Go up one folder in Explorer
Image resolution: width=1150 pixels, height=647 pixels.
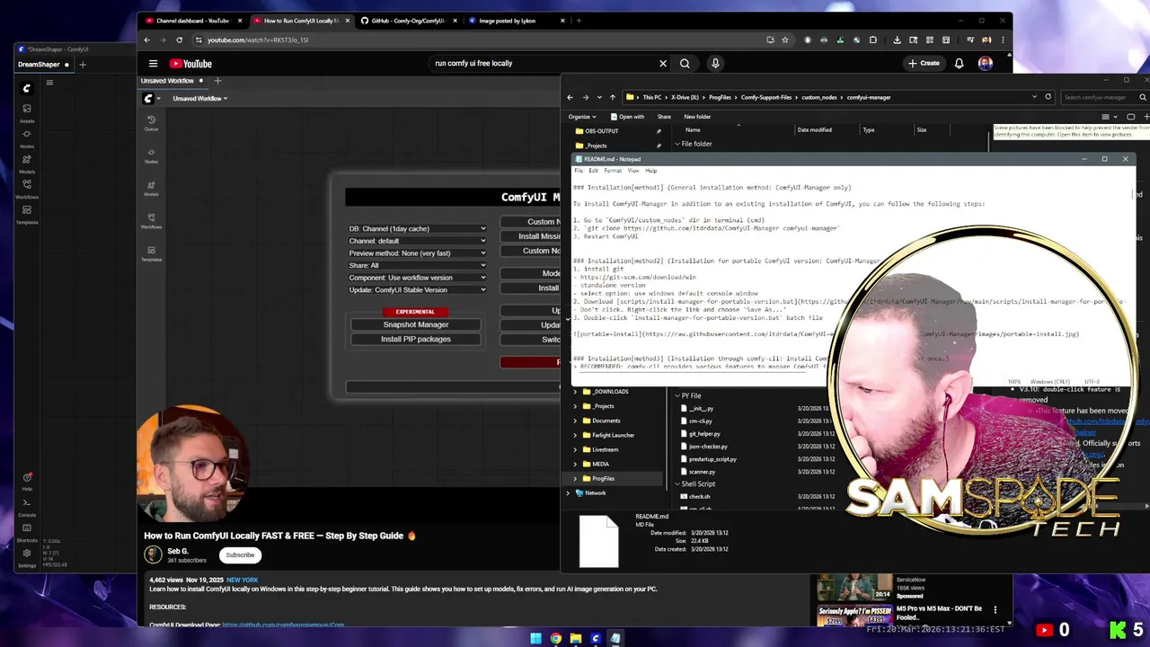613,97
